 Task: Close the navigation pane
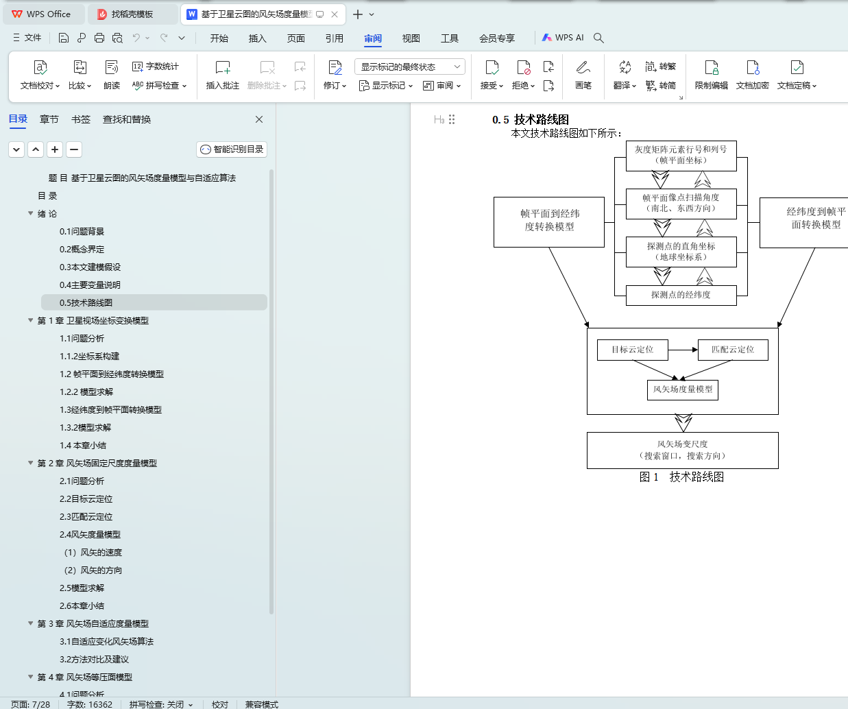[259, 119]
